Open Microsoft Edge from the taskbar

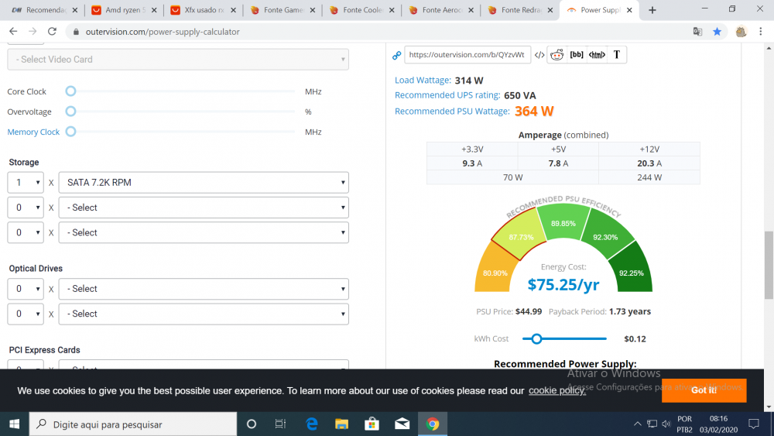[x=312, y=424]
